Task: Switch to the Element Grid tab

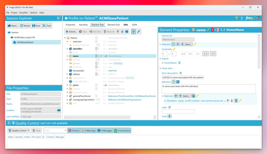Action: pos(114,25)
